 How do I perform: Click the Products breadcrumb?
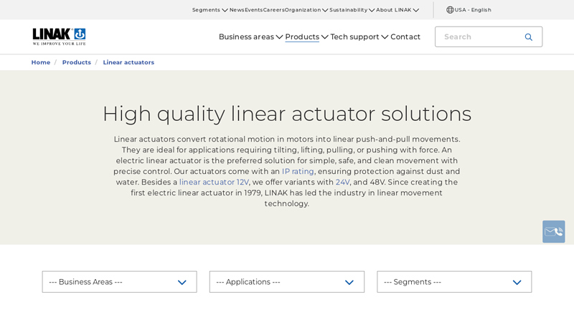(77, 62)
